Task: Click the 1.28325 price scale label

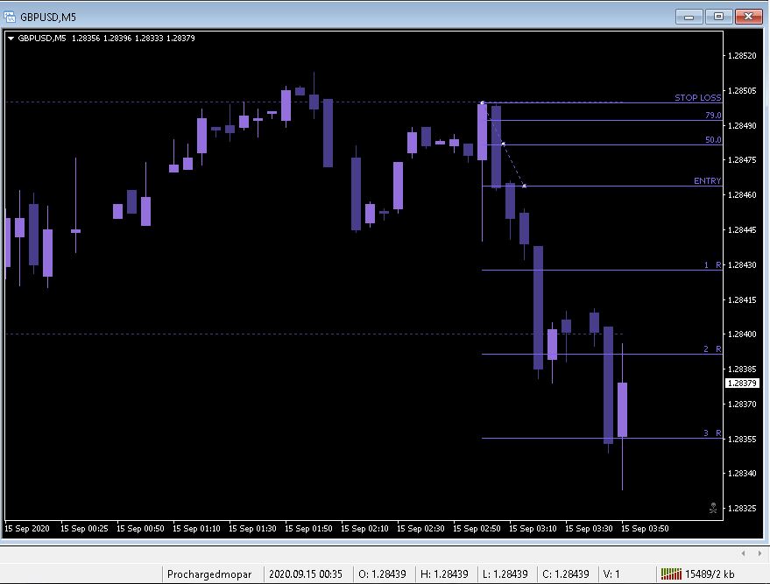Action: click(x=741, y=509)
